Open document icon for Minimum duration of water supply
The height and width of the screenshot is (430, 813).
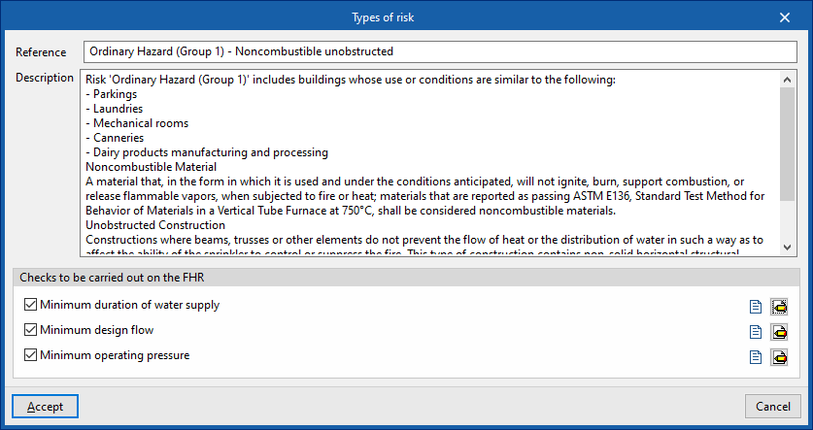click(x=756, y=307)
